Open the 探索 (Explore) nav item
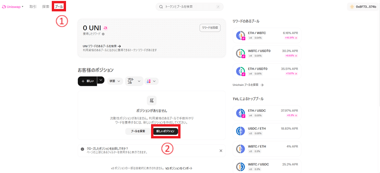380x173 pixels. pos(46,7)
